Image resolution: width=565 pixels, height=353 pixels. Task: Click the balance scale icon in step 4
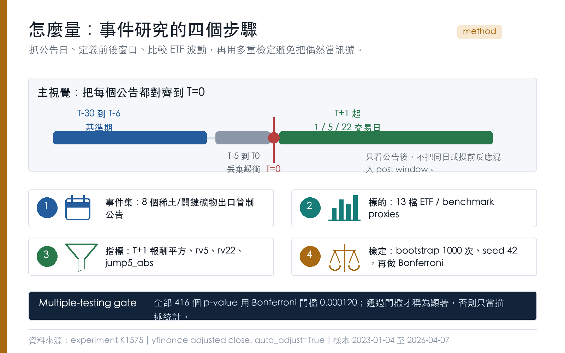point(344,258)
